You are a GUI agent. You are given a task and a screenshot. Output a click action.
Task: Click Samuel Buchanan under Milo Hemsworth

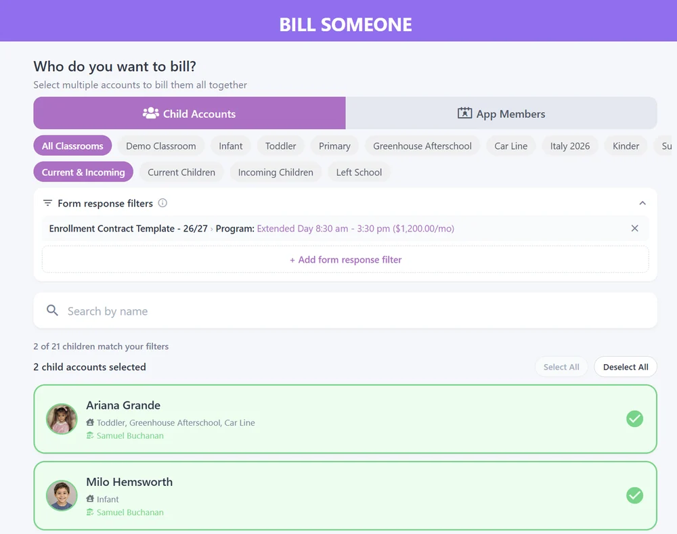pyautogui.click(x=130, y=512)
